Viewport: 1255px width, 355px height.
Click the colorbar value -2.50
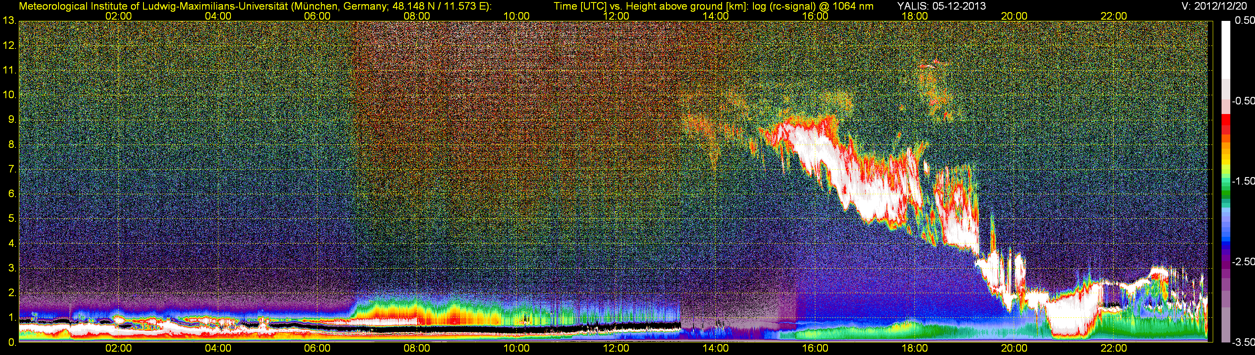pos(1243,261)
